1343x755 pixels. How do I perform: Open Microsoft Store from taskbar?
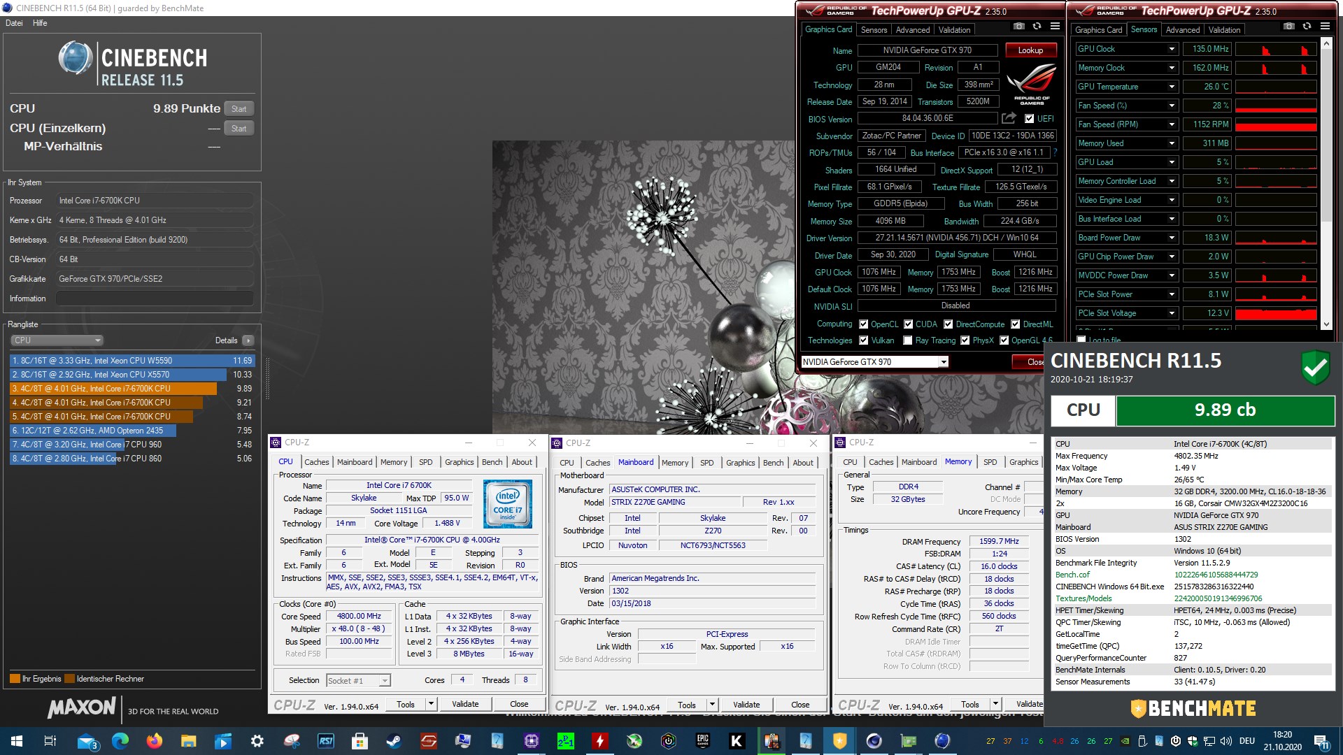(x=360, y=741)
